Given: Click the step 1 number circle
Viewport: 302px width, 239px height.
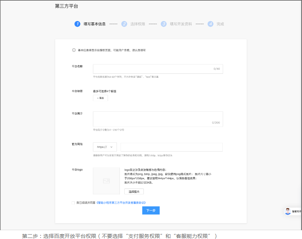Looking at the screenshot, I should point(77,24).
